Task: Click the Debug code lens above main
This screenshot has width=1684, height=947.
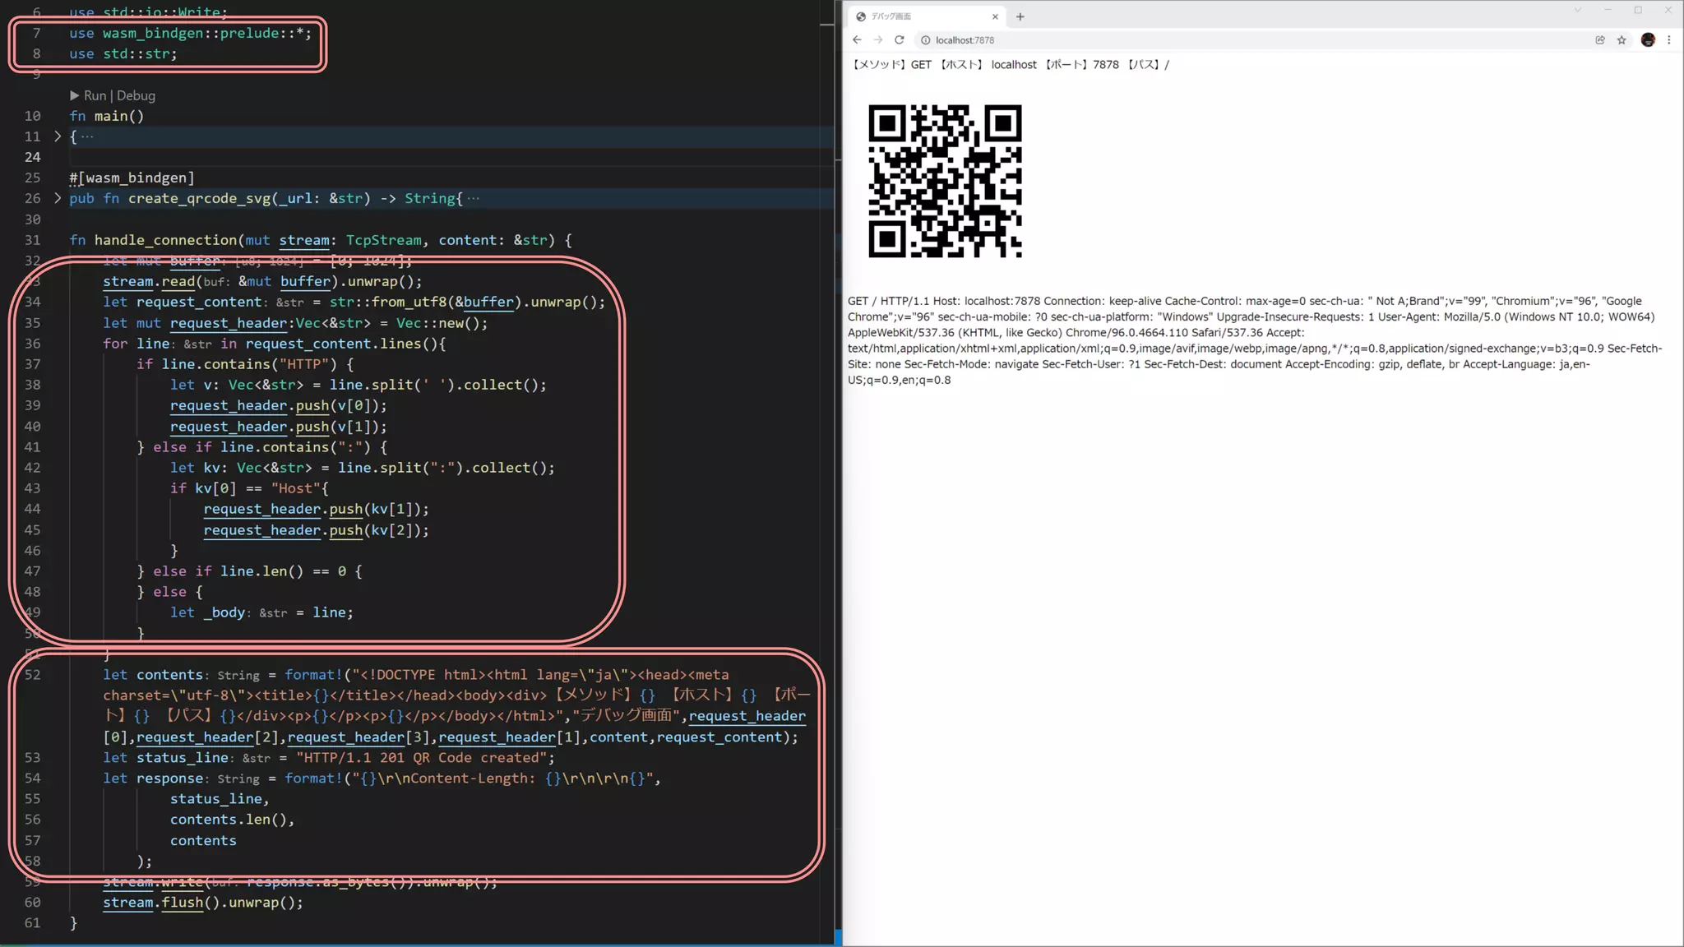Action: 136,95
